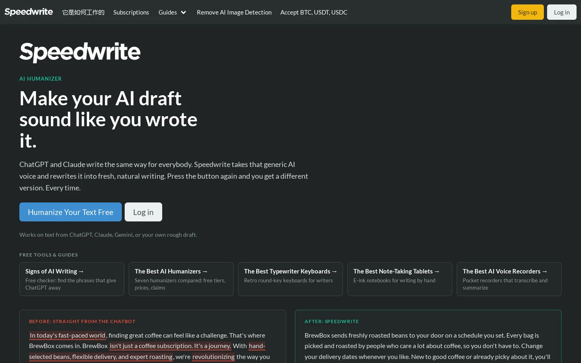Open The Best AI Humanizers guide card
The image size is (581, 363).
coord(181,279)
